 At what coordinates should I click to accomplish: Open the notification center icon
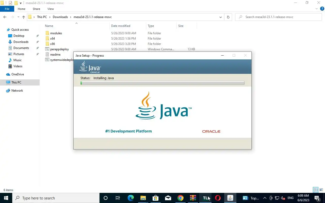pos(317,198)
